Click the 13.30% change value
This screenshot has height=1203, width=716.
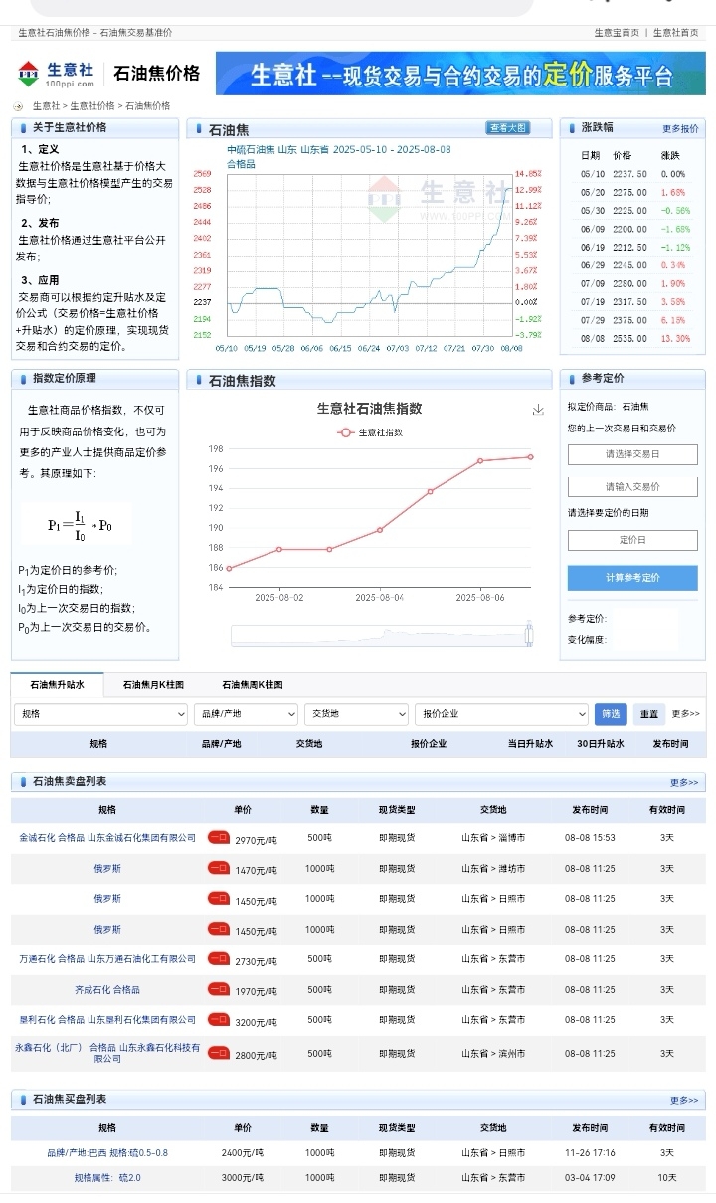coord(675,339)
